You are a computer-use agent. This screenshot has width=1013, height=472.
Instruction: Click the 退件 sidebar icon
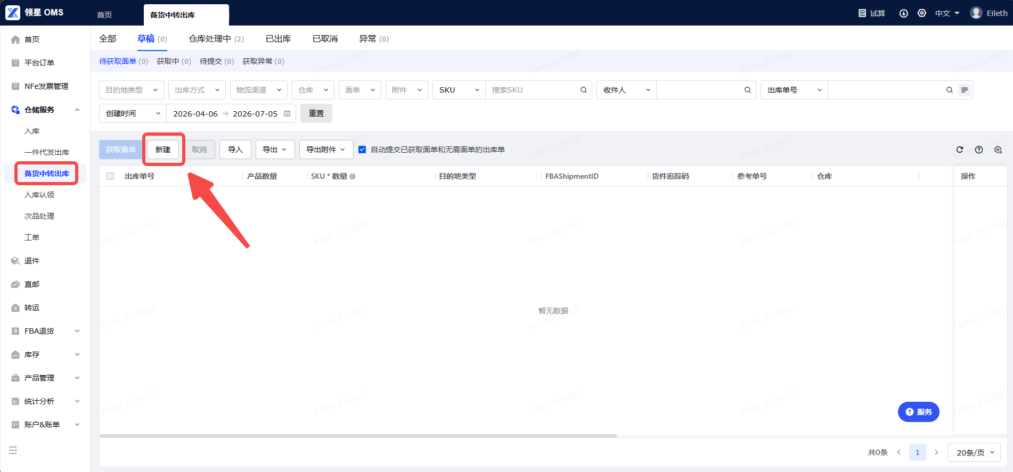[15, 261]
